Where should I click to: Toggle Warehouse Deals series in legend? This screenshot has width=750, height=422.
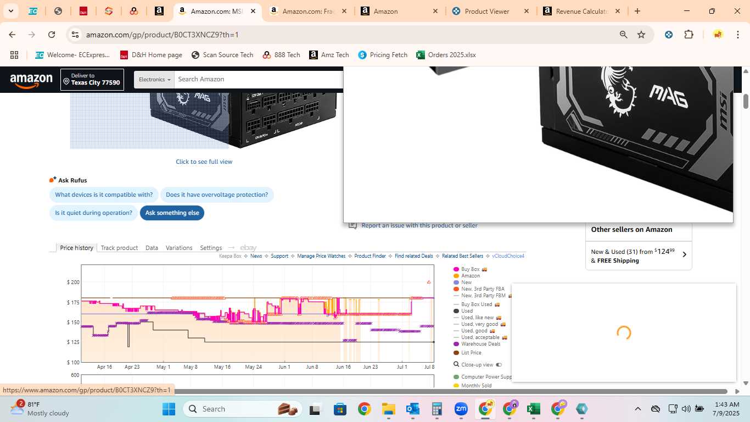click(477, 344)
